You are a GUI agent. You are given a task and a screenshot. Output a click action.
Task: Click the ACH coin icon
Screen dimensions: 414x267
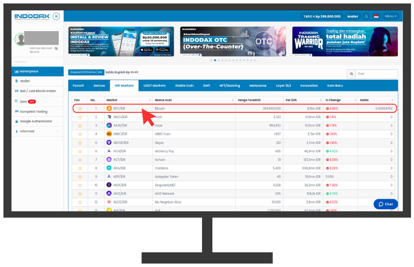(x=109, y=151)
